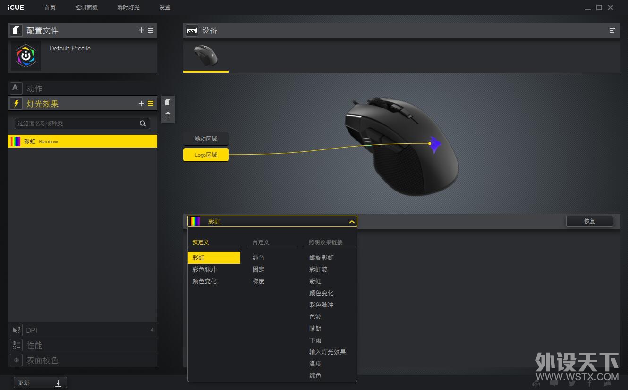
Task: Select the mouse device thumbnail tab
Action: point(206,56)
